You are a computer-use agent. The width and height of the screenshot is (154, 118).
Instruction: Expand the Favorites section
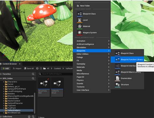pos(1,74)
